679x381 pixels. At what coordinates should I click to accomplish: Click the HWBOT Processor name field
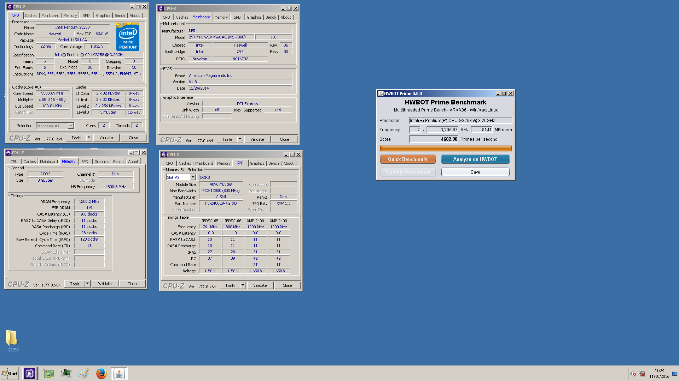click(460, 120)
